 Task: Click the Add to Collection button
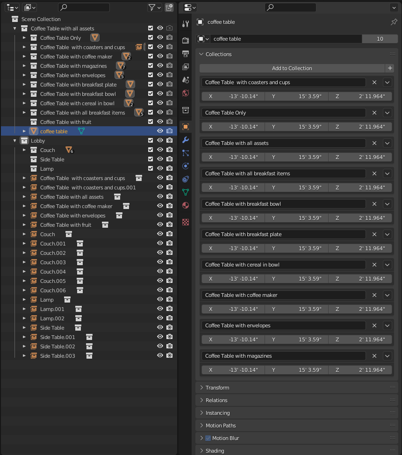click(292, 68)
